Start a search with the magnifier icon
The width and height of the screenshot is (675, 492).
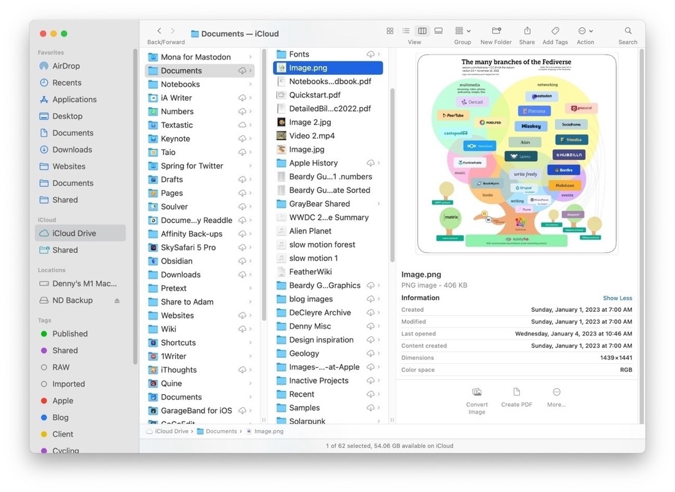627,30
